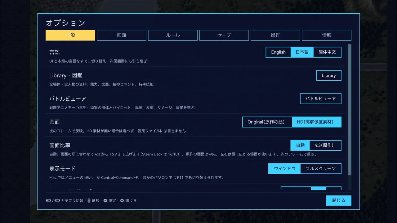Click the D-pad 選択 icon
Image resolution: width=397 pixels, height=223 pixels.
(89, 201)
